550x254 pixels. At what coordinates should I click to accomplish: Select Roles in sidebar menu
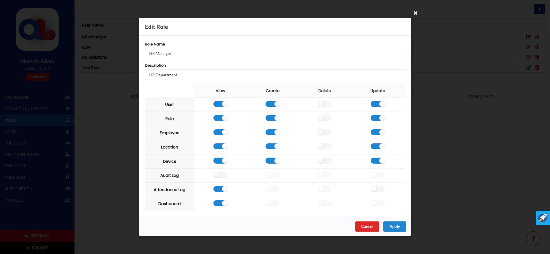click(37, 120)
